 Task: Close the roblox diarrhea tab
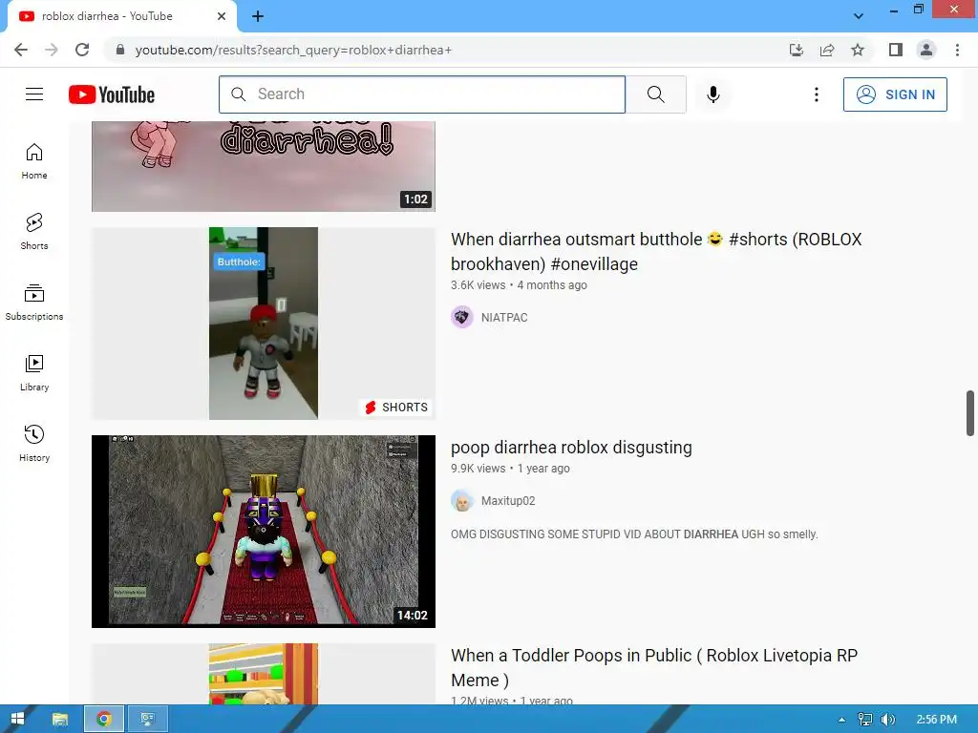coord(222,16)
